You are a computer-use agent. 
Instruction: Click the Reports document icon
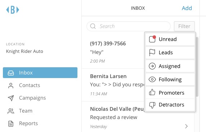pyautogui.click(x=11, y=124)
